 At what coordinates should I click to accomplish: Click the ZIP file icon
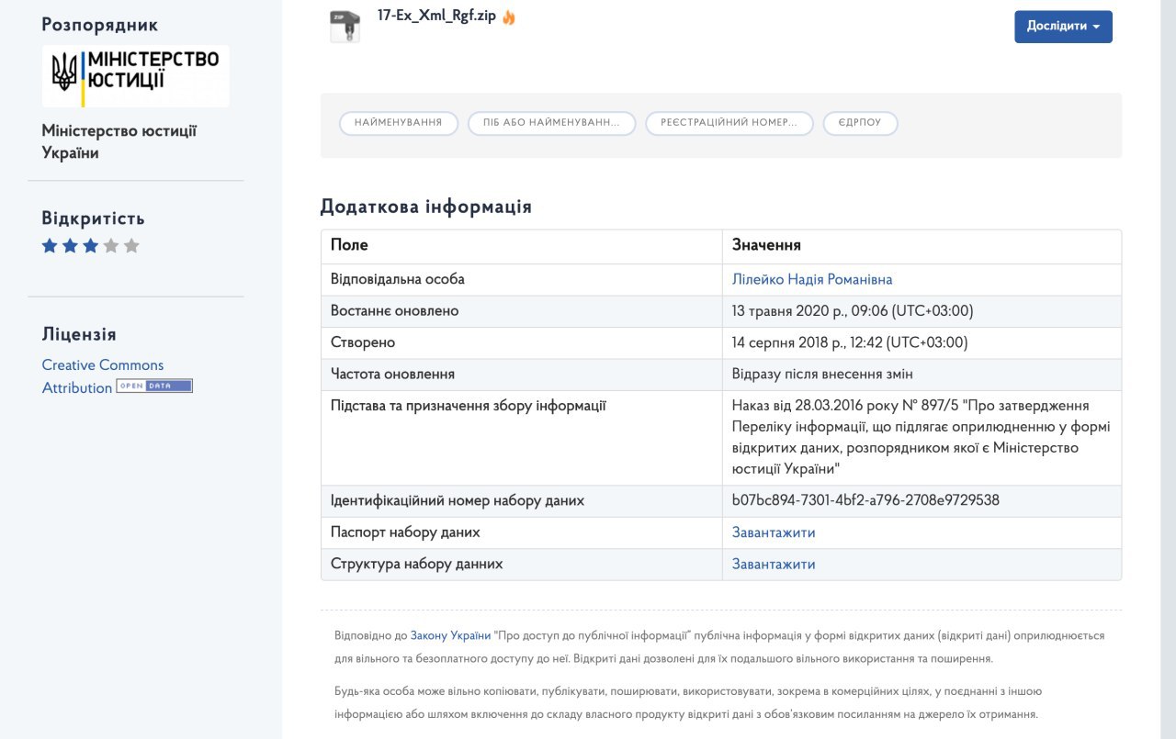[345, 26]
